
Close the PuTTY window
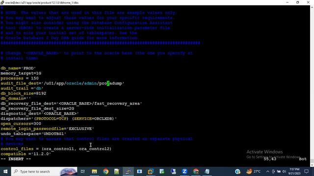point(308,2)
